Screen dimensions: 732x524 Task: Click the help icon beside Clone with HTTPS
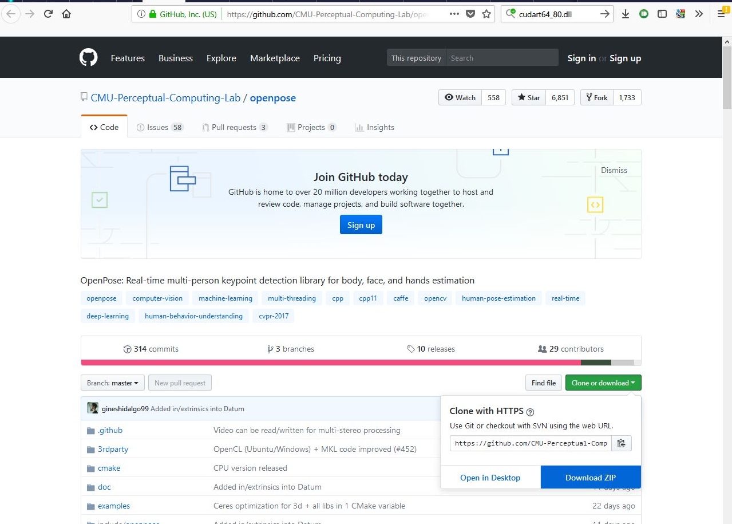point(530,412)
